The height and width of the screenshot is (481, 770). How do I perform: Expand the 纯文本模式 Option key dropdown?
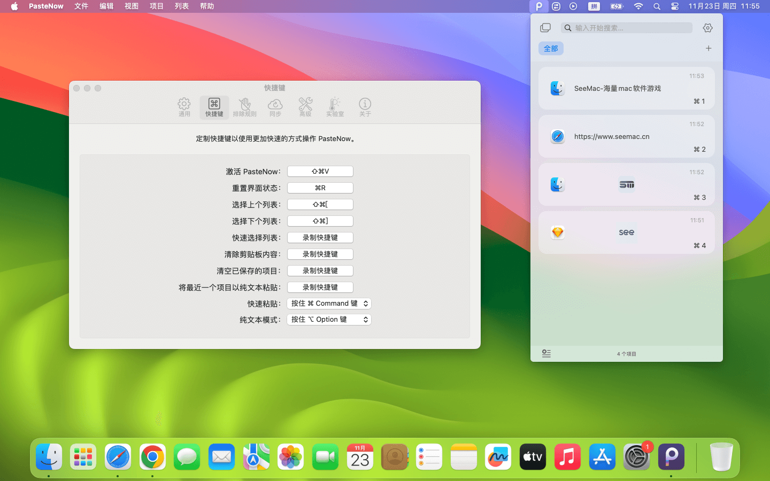point(329,320)
